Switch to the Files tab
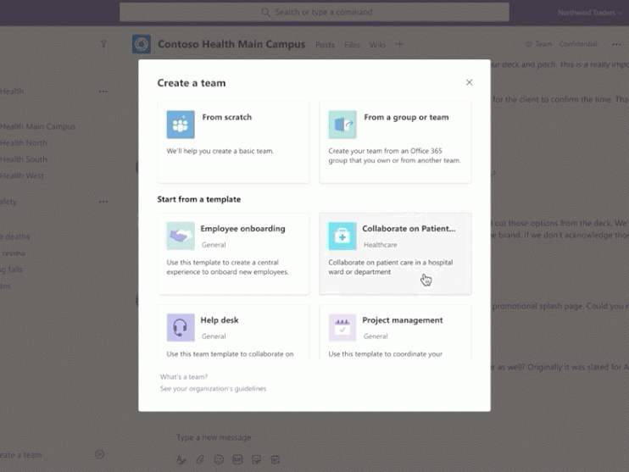The height and width of the screenshot is (472, 629). click(x=352, y=45)
